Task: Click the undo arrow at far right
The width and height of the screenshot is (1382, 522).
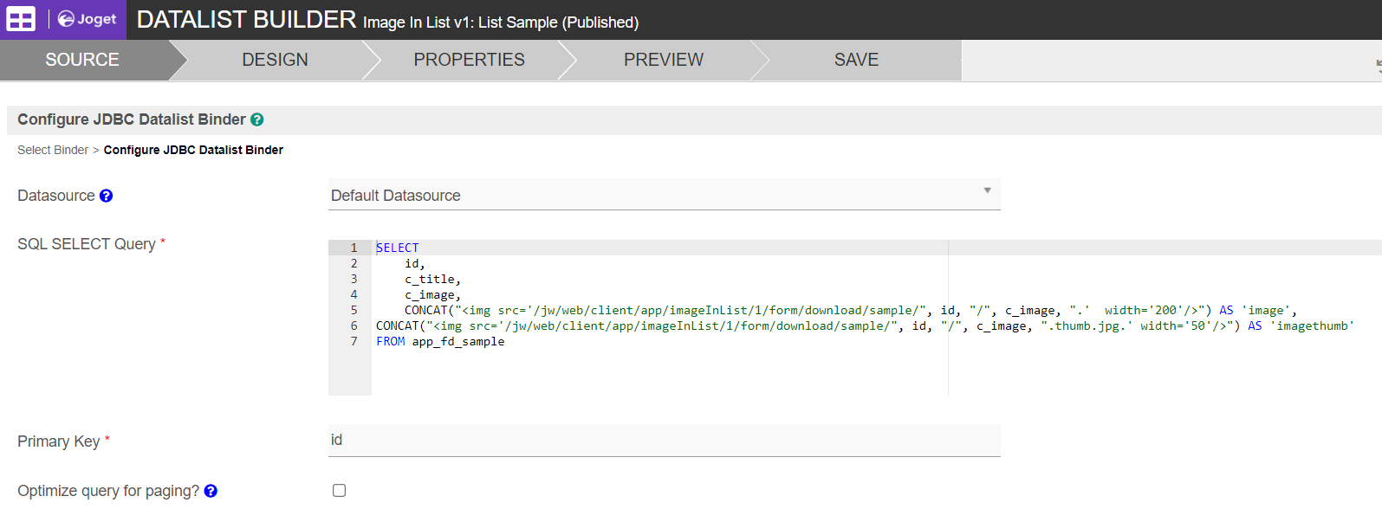Action: [x=1378, y=66]
